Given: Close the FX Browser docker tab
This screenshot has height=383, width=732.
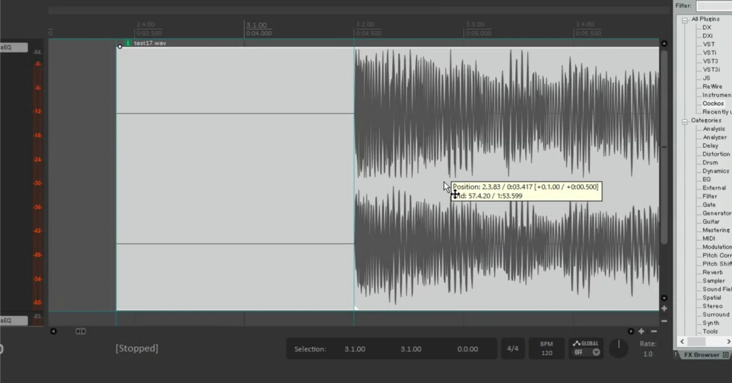Looking at the screenshot, I should tap(726, 355).
